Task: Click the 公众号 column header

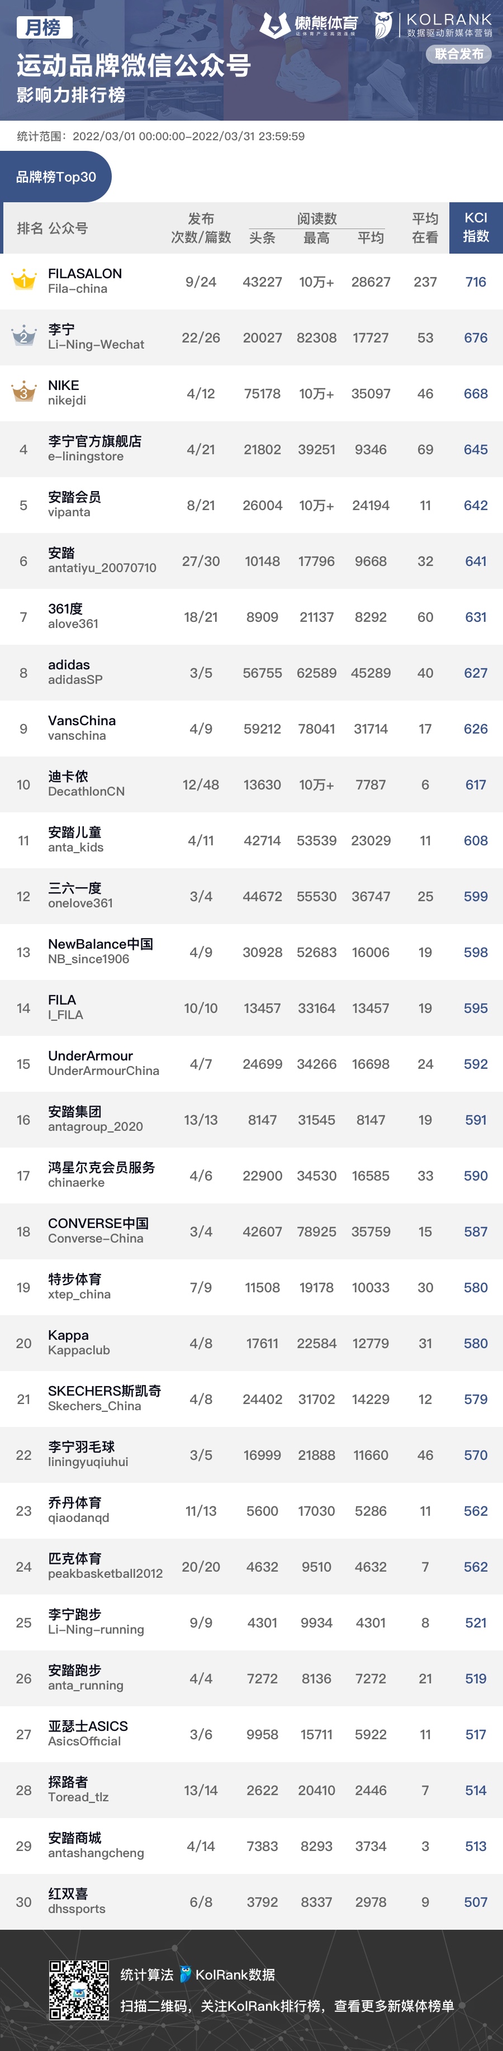Action: click(x=68, y=229)
